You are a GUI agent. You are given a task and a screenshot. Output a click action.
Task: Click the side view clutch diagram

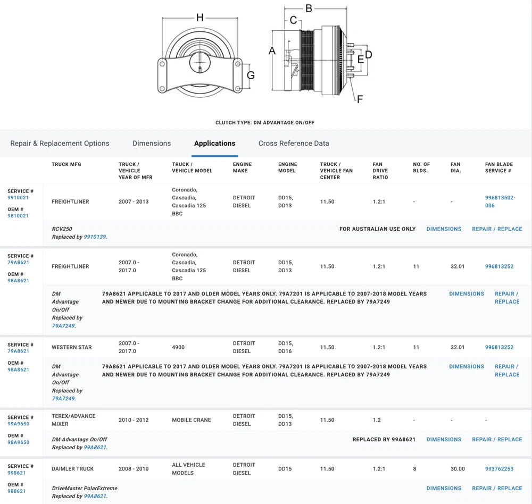[319, 58]
